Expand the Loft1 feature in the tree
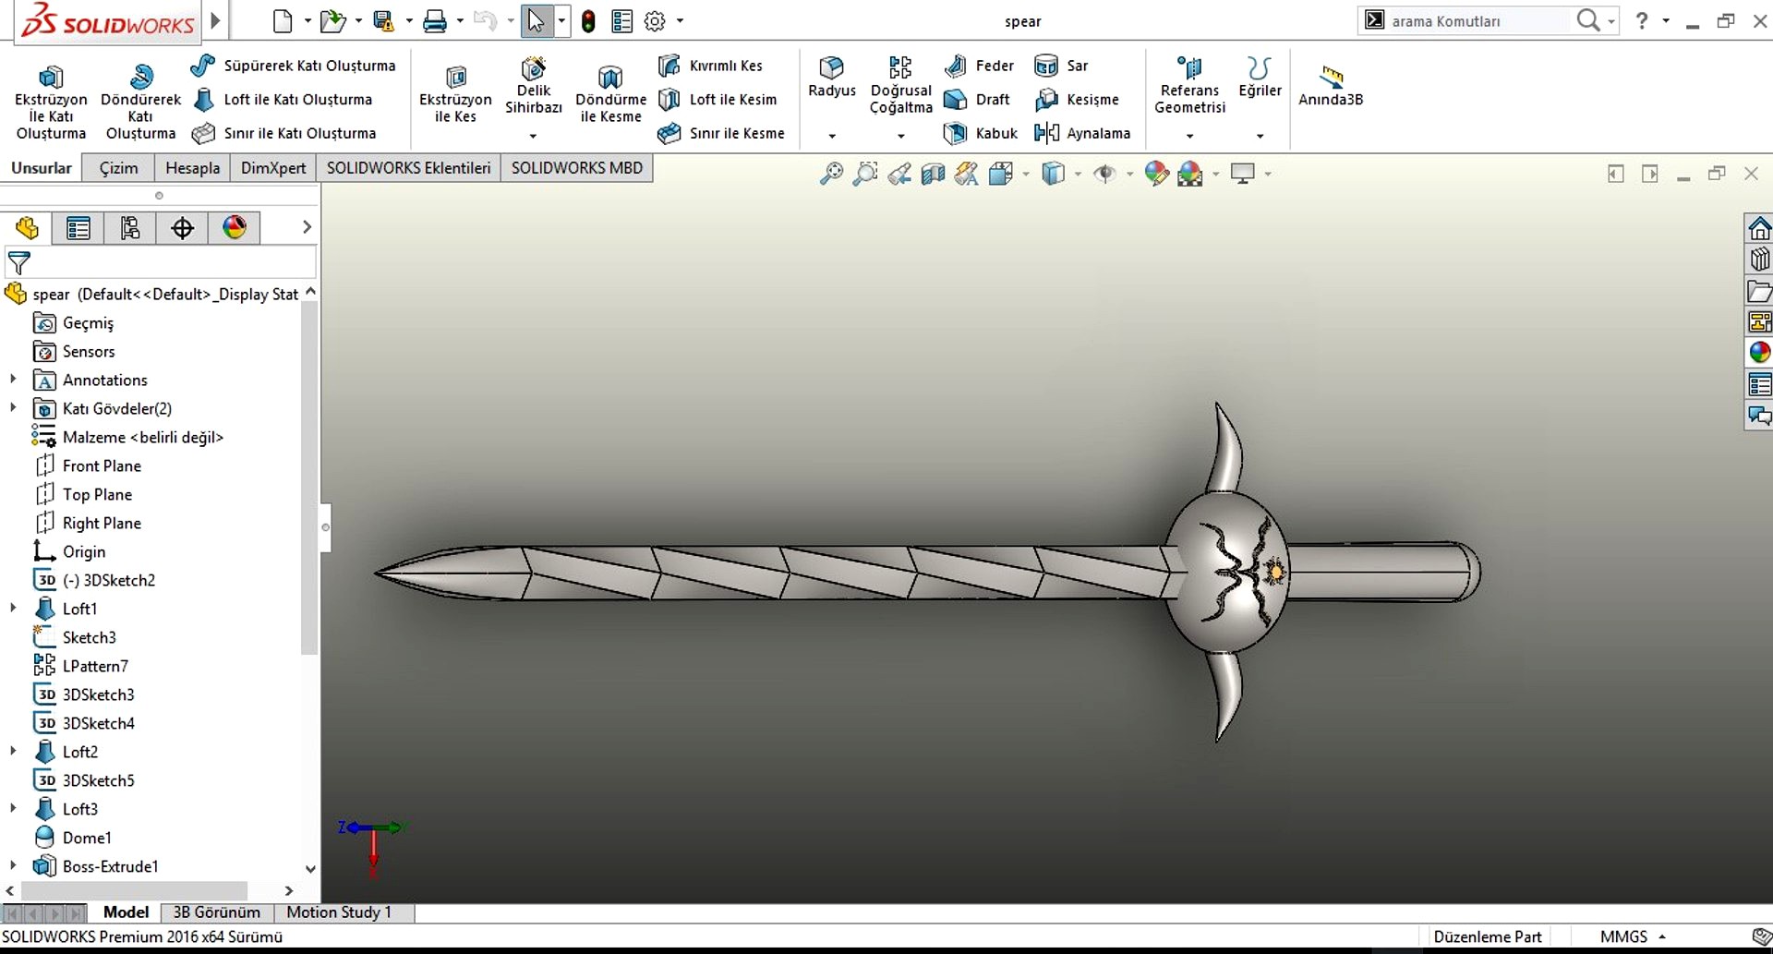This screenshot has width=1773, height=954. (13, 608)
